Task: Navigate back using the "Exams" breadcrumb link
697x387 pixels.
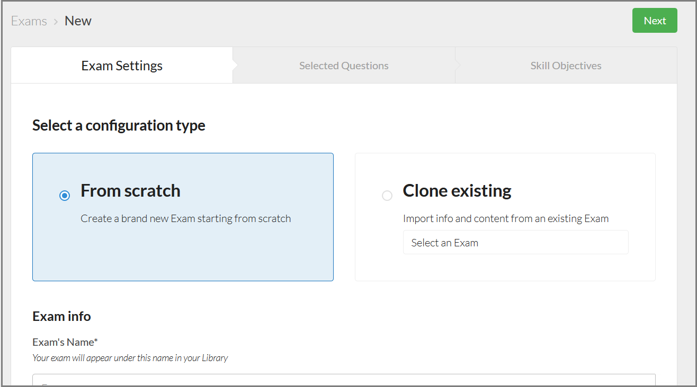Action: click(x=29, y=21)
